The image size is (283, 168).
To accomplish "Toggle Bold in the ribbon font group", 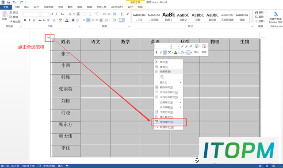I will (x=25, y=20).
